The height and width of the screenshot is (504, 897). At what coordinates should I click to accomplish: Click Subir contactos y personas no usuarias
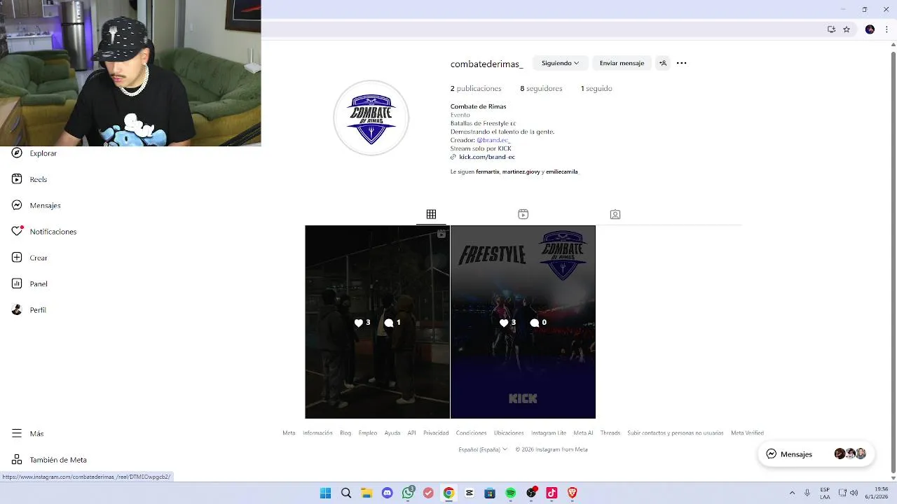[676, 433]
